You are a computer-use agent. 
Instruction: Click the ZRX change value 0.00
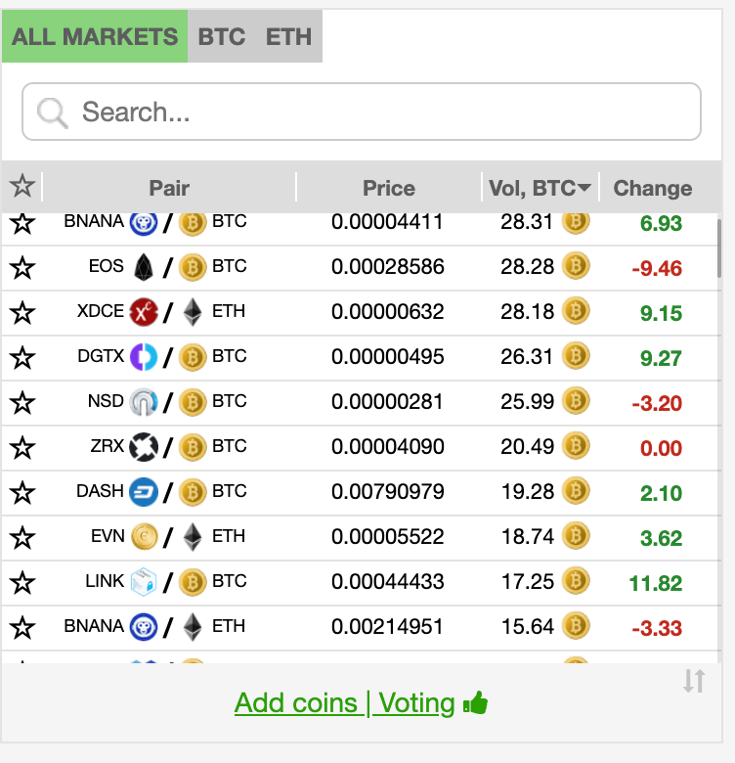pyautogui.click(x=661, y=448)
